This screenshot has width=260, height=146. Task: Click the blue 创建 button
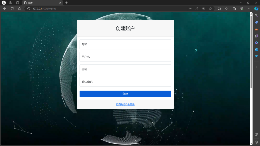pyautogui.click(x=125, y=94)
